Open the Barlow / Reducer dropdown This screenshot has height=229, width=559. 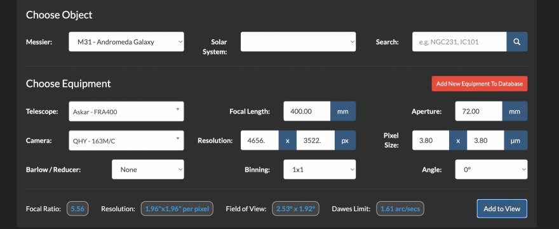click(x=148, y=169)
